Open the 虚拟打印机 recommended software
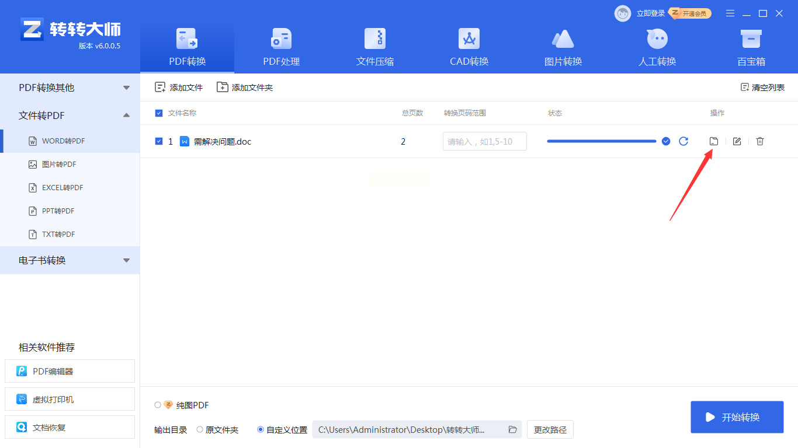 coord(70,400)
